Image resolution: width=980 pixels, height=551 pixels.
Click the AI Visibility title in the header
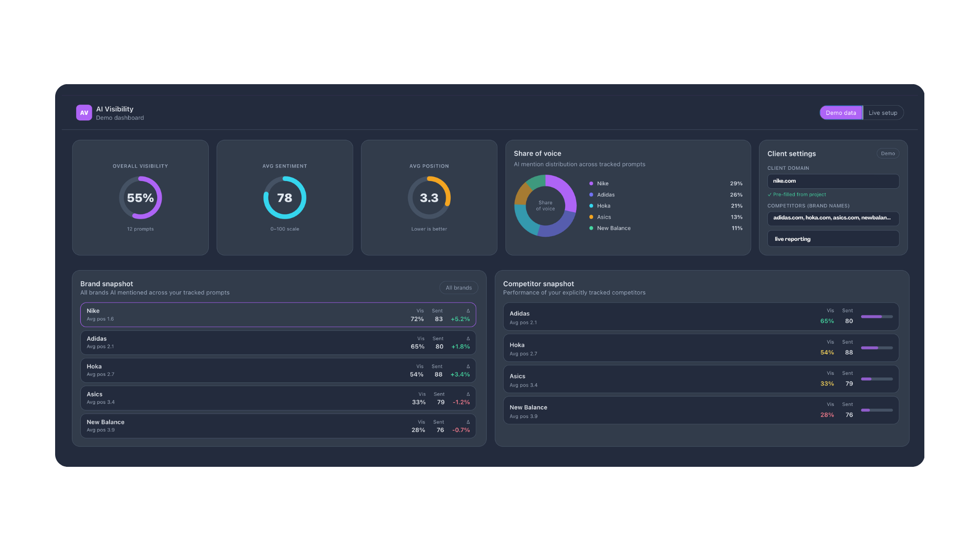(115, 109)
